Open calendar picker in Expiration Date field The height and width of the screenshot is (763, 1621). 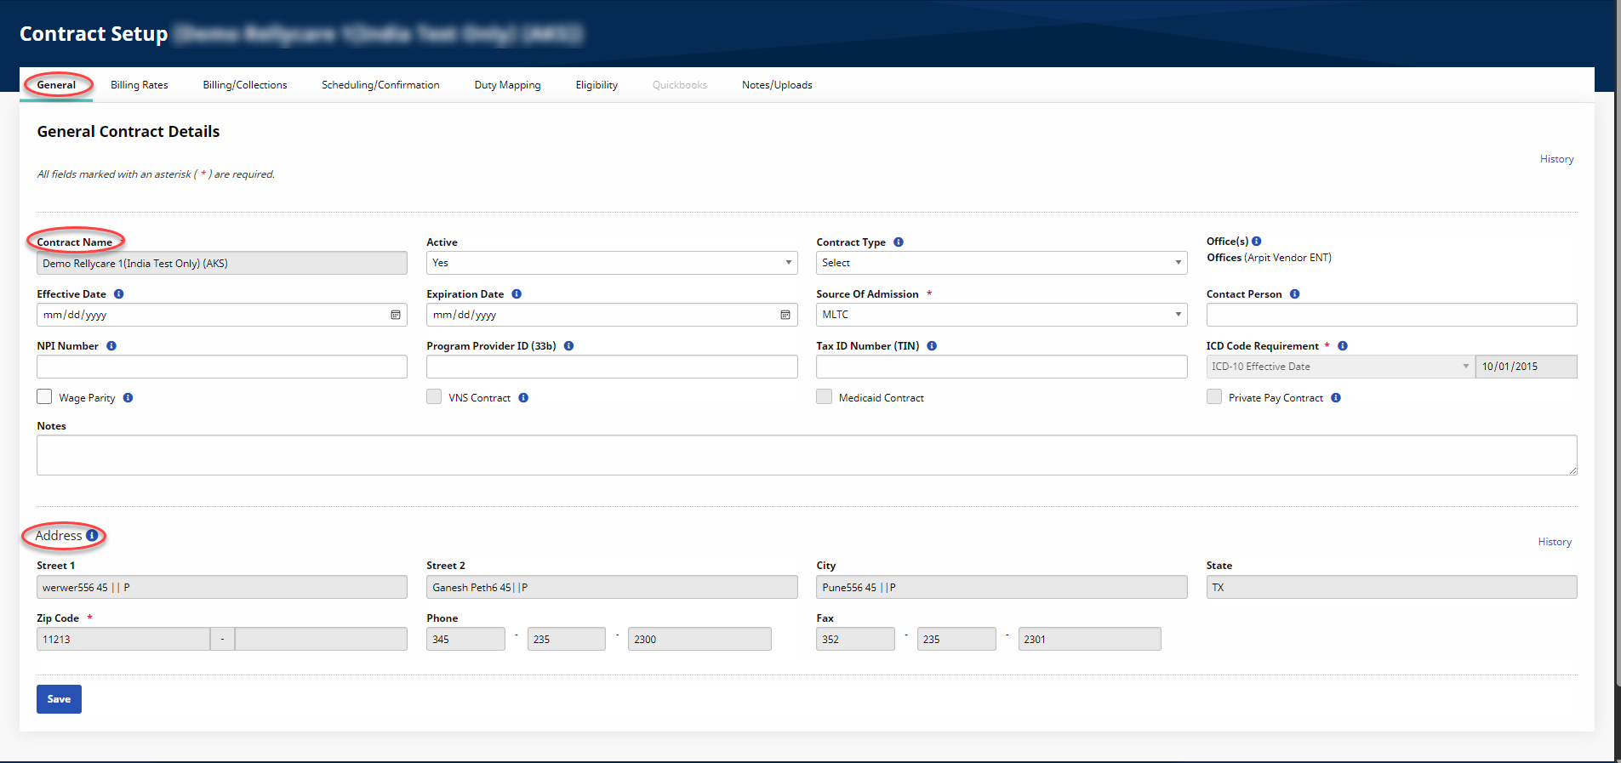tap(785, 315)
